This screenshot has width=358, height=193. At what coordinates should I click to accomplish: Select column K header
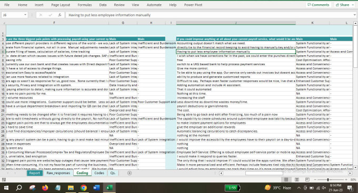point(313,23)
